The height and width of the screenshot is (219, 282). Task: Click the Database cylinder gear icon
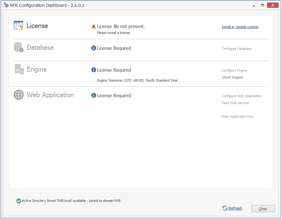(19, 47)
